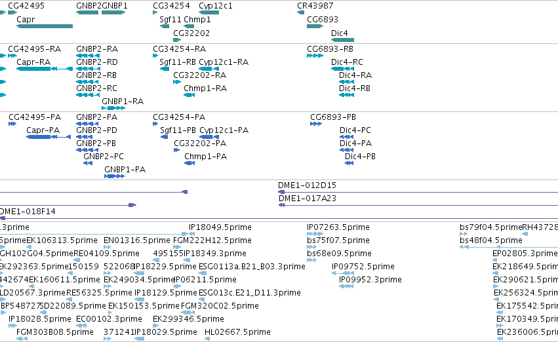Open the IP18028.5prime EST label
This screenshot has width=558, height=342.
(40, 319)
